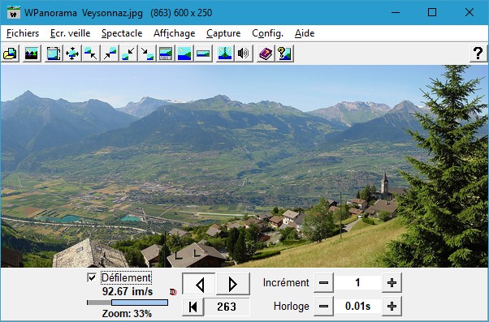Maximize the WPanorama window
Image resolution: width=489 pixels, height=322 pixels.
pos(432,12)
